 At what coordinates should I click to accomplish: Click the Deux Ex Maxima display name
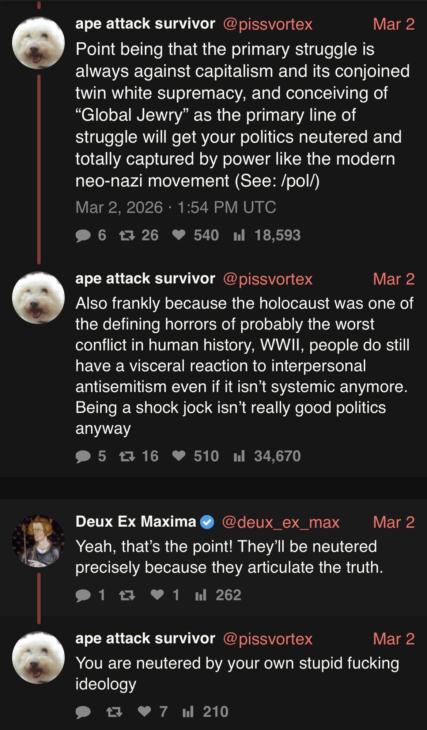(x=136, y=521)
